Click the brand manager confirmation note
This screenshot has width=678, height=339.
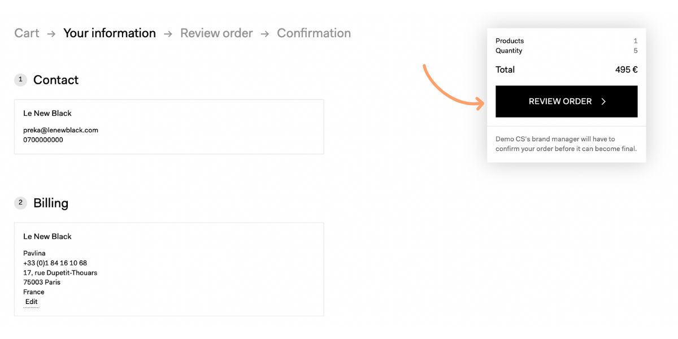tap(566, 144)
